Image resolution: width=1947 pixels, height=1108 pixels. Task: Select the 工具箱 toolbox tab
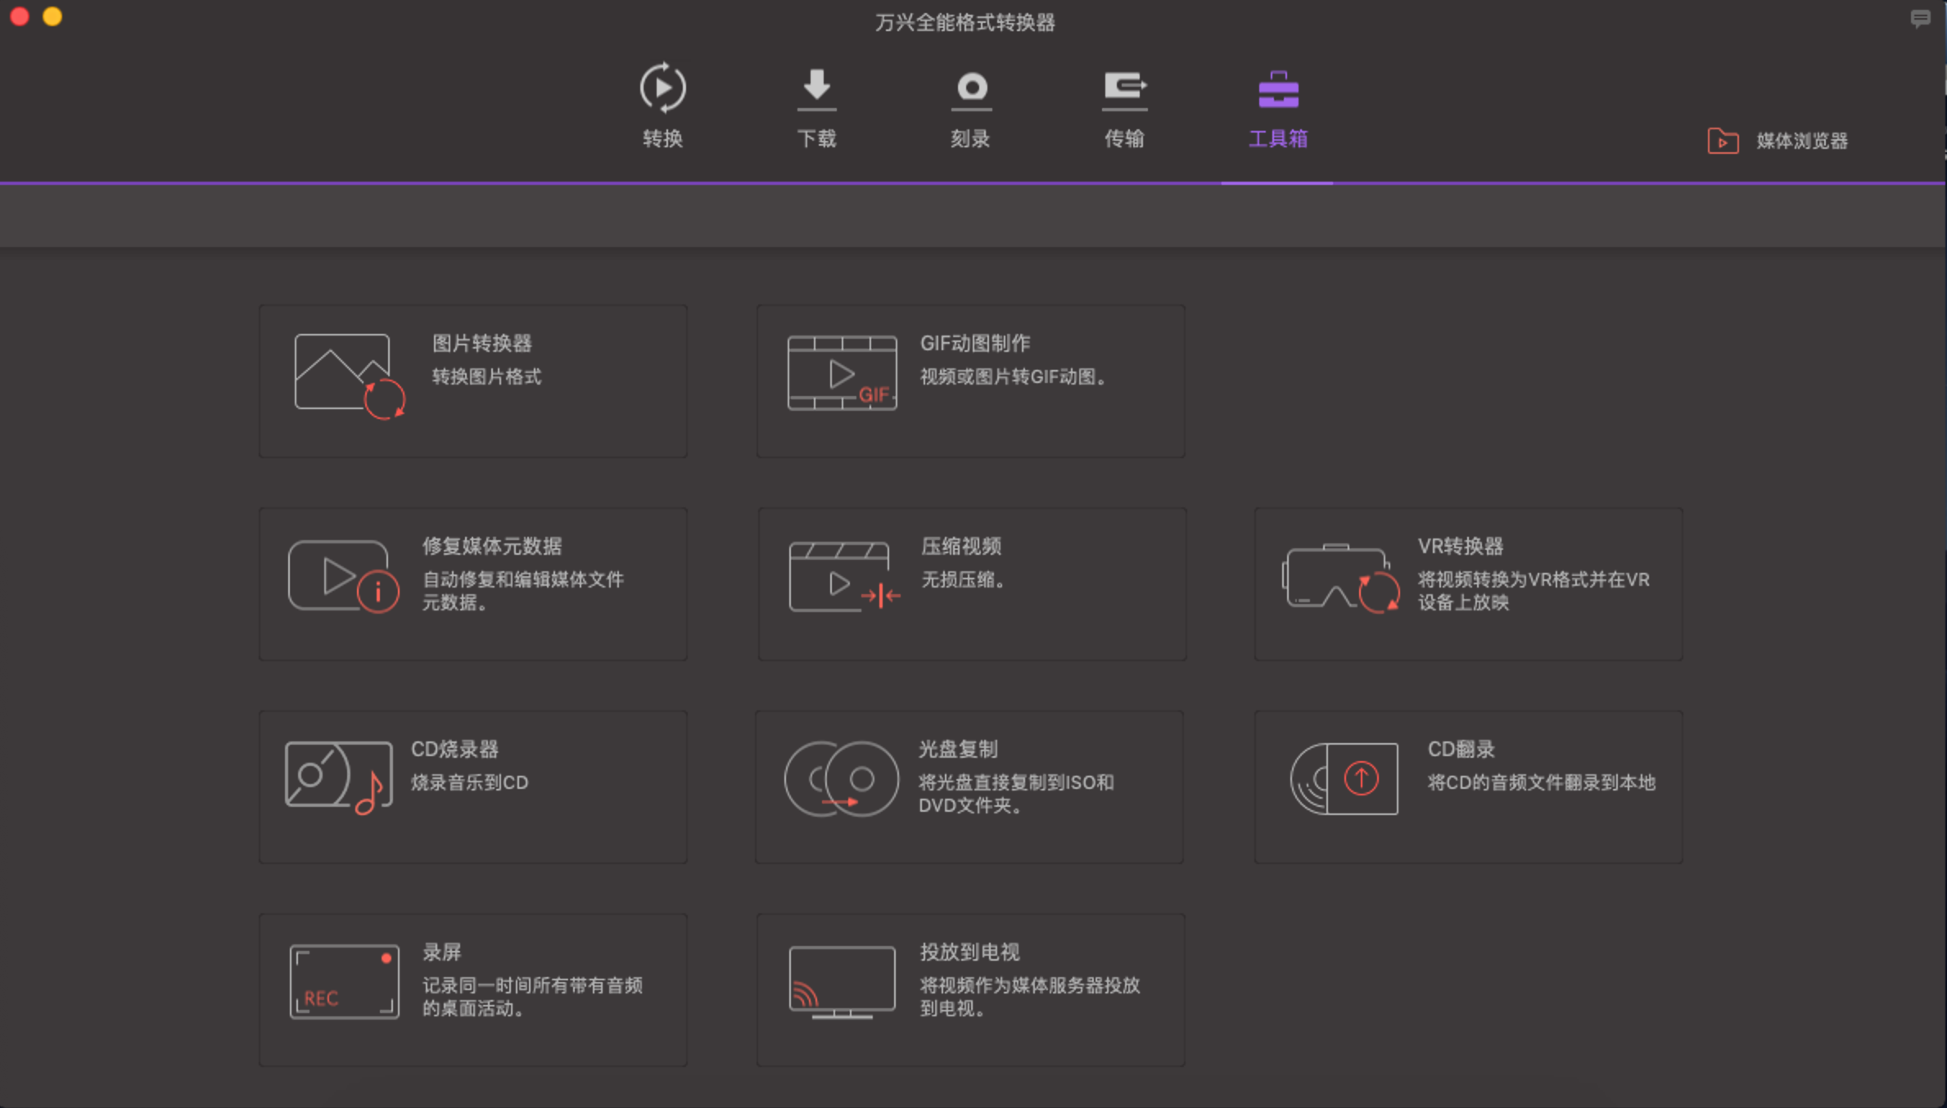(1277, 106)
